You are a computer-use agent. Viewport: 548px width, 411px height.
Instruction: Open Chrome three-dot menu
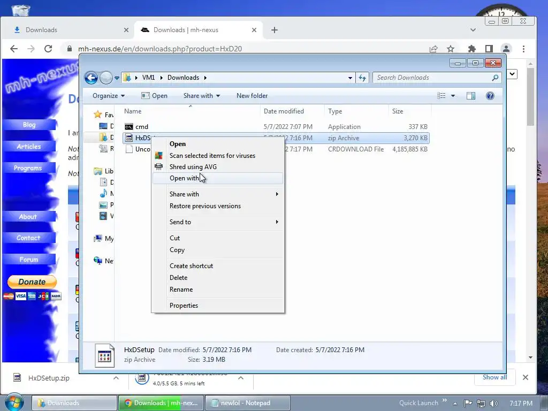(523, 49)
